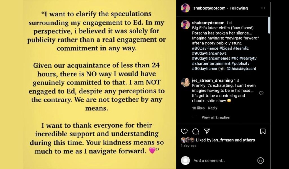This screenshot has height=169, width=289.
Task: Expand View all 2 replies
Action: [x=216, y=117]
